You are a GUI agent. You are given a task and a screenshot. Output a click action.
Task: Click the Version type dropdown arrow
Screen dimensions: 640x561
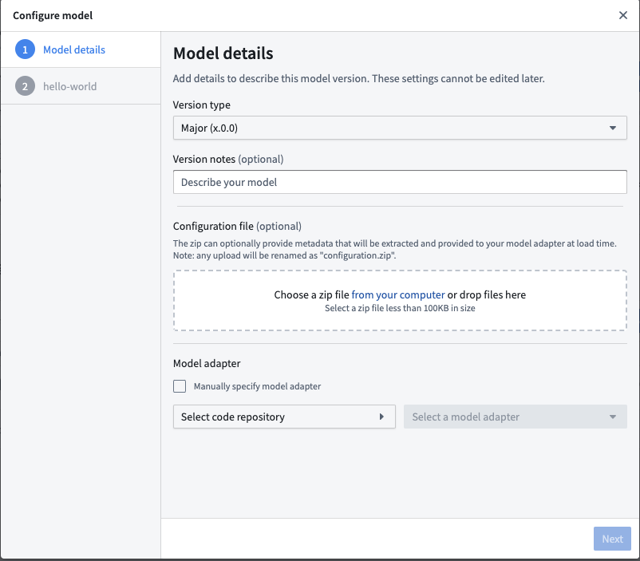pos(613,128)
